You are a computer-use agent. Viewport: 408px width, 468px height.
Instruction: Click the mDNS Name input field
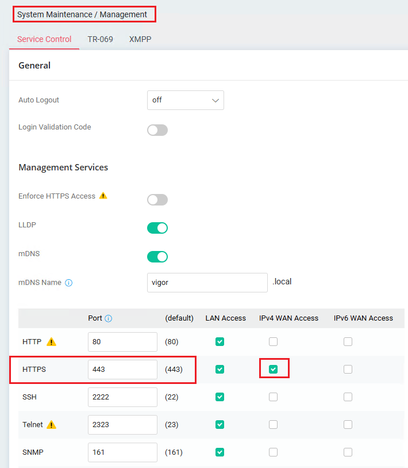(207, 282)
